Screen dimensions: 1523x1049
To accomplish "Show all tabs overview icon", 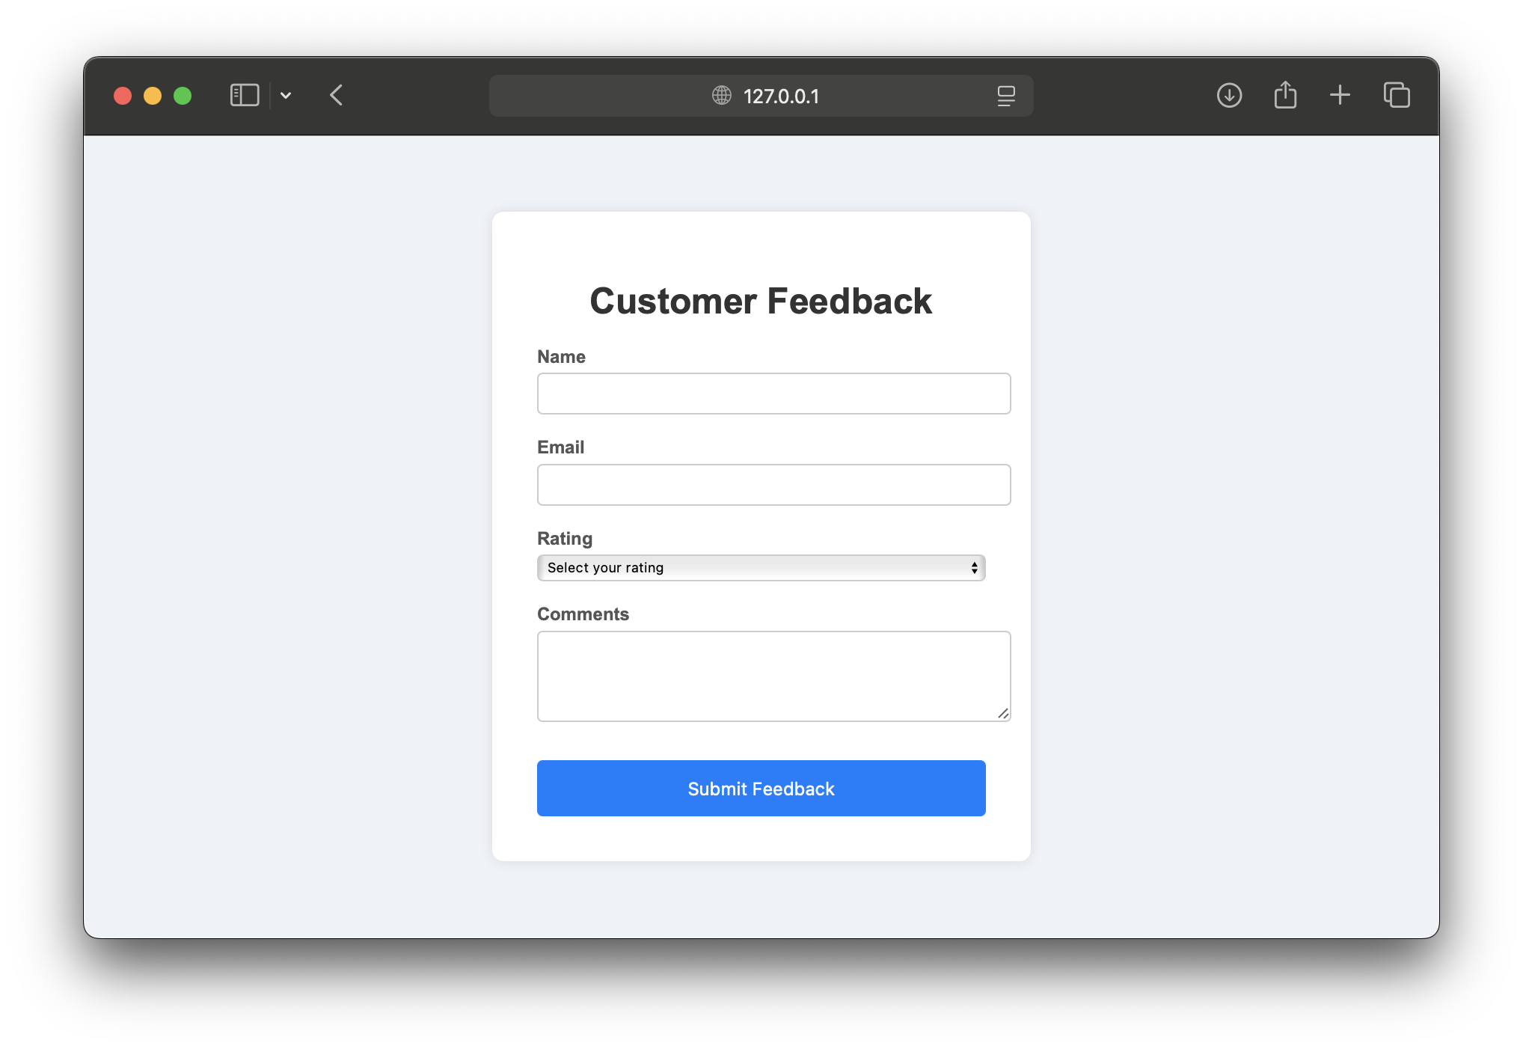I will [1396, 95].
